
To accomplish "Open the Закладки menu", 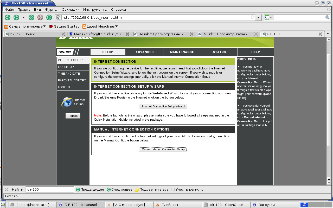I will coord(71,9).
